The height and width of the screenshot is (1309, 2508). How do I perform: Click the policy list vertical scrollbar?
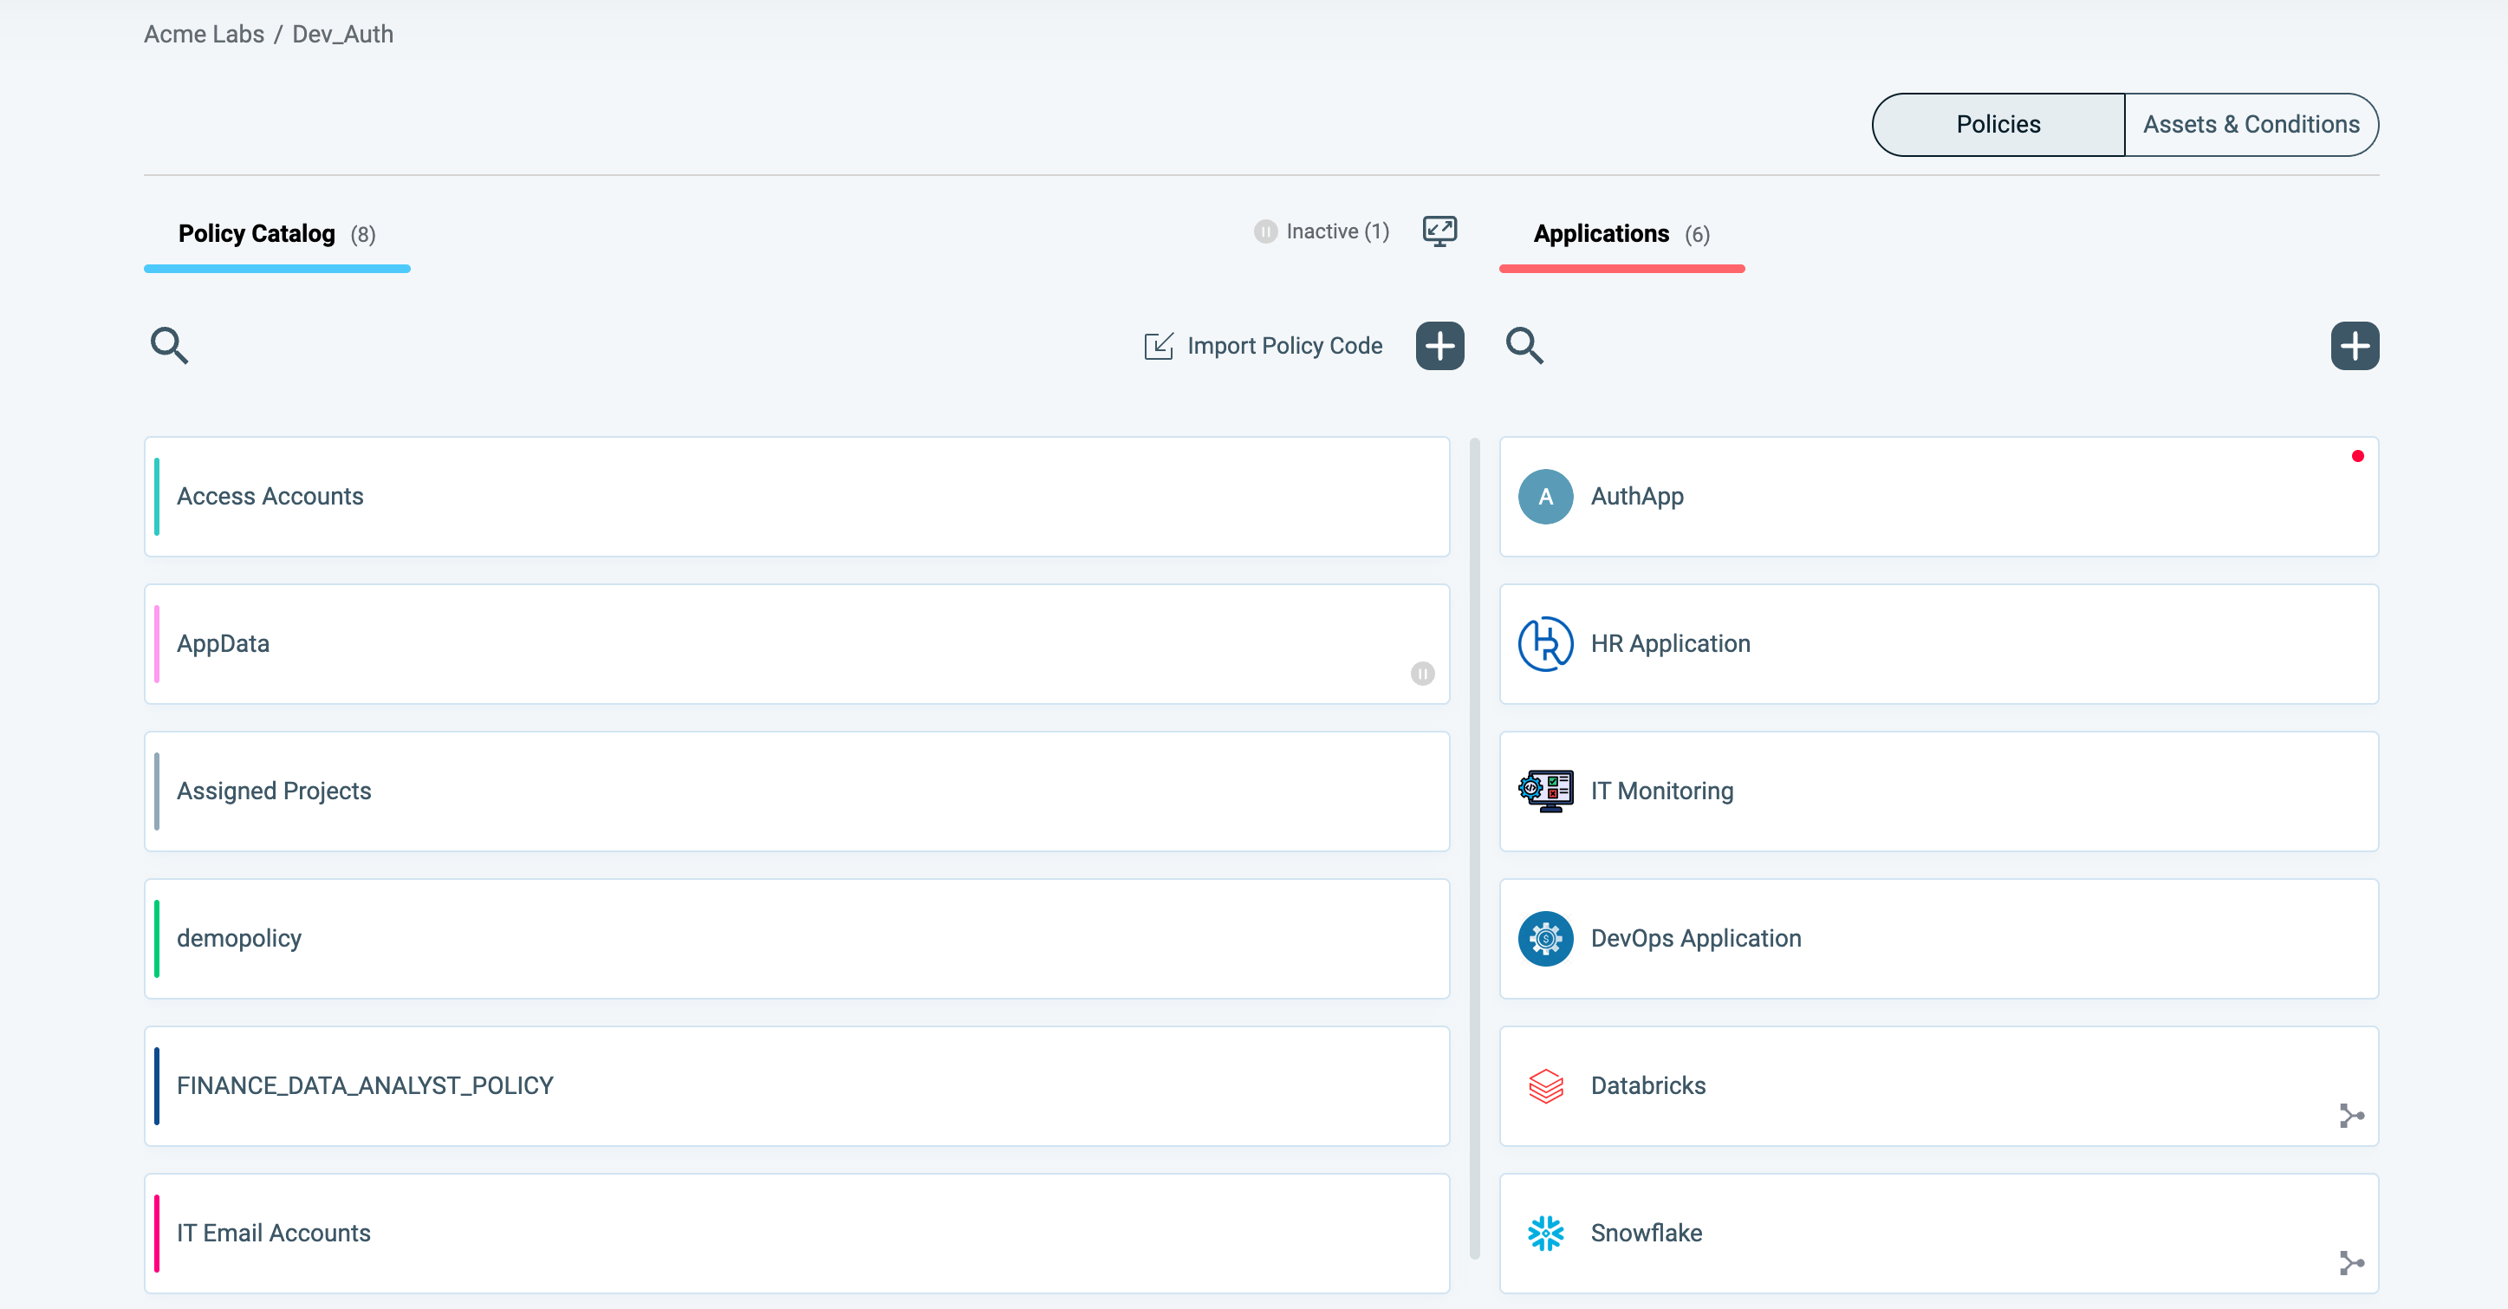coord(1474,847)
